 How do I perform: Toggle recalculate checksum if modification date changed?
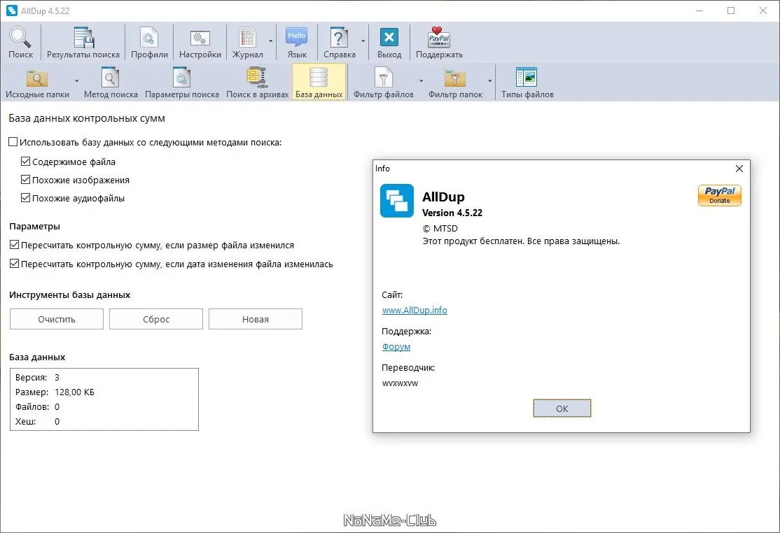pos(15,264)
